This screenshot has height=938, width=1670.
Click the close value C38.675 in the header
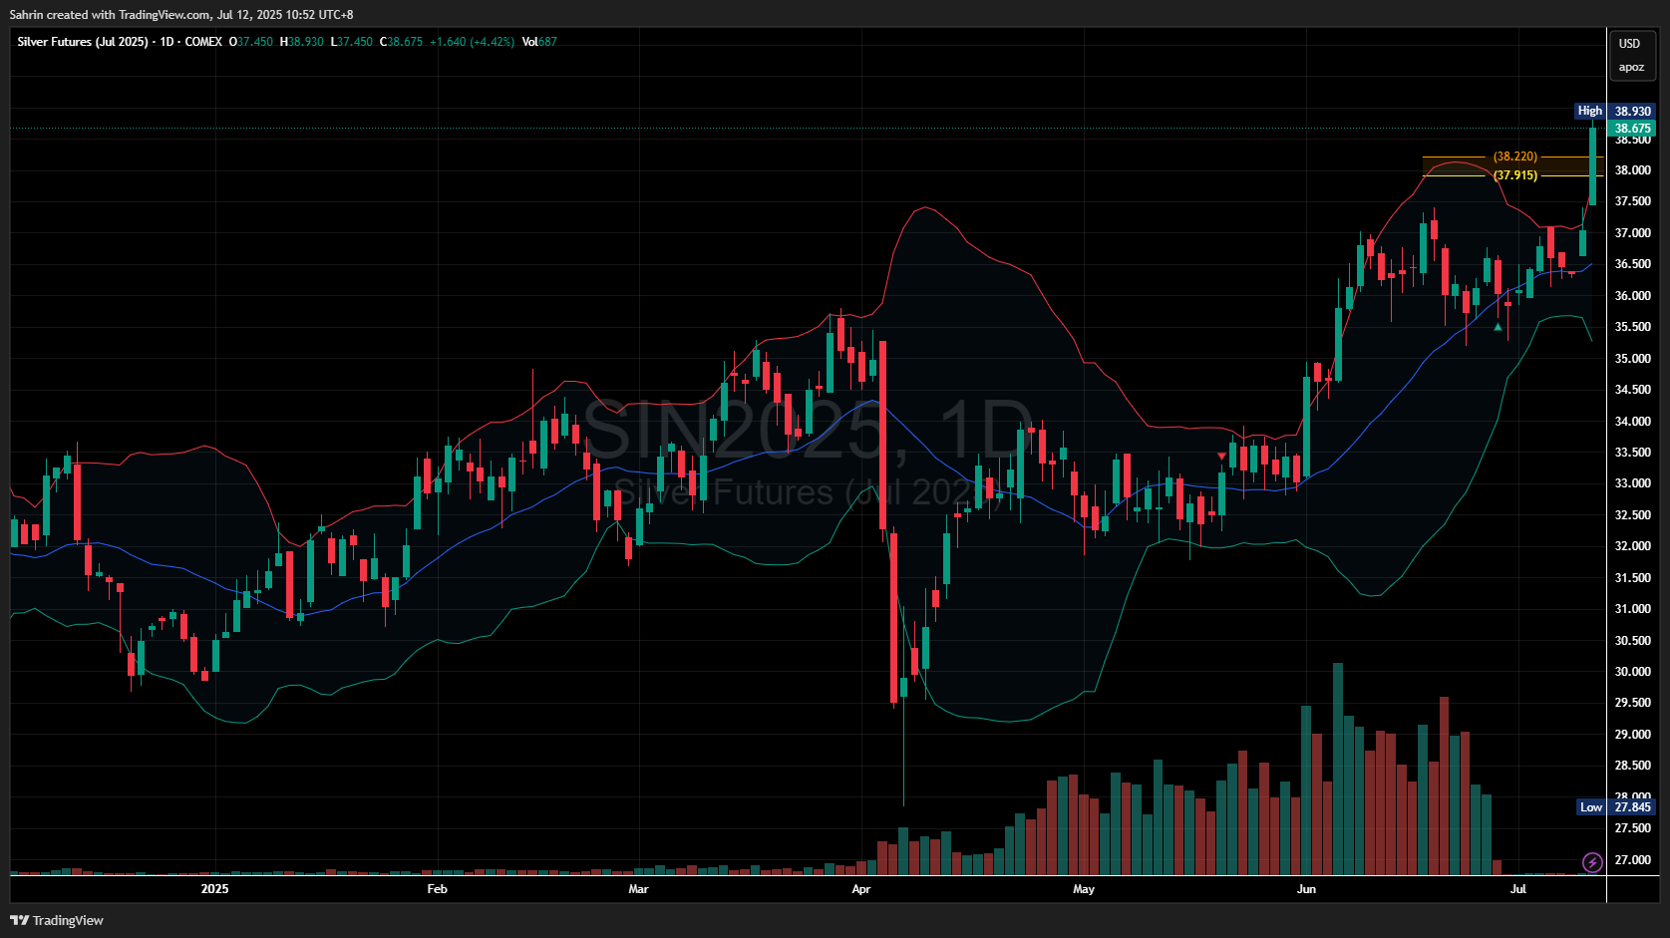click(x=402, y=42)
